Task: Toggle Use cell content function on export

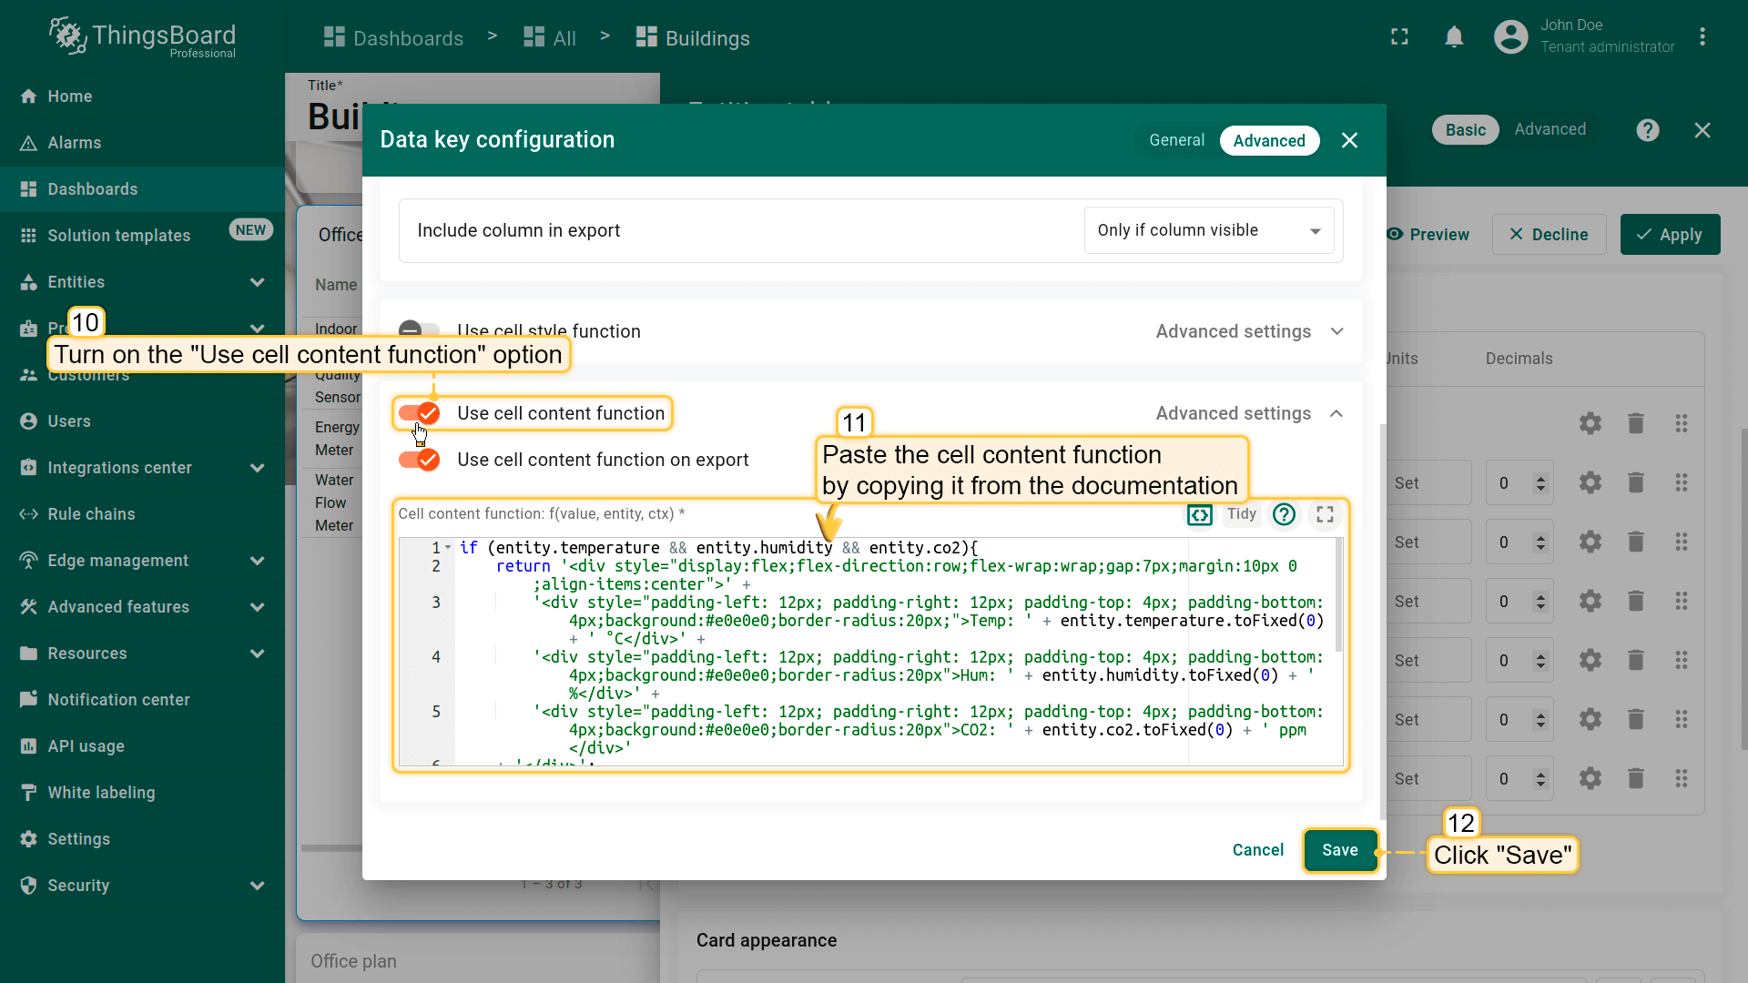Action: click(420, 460)
